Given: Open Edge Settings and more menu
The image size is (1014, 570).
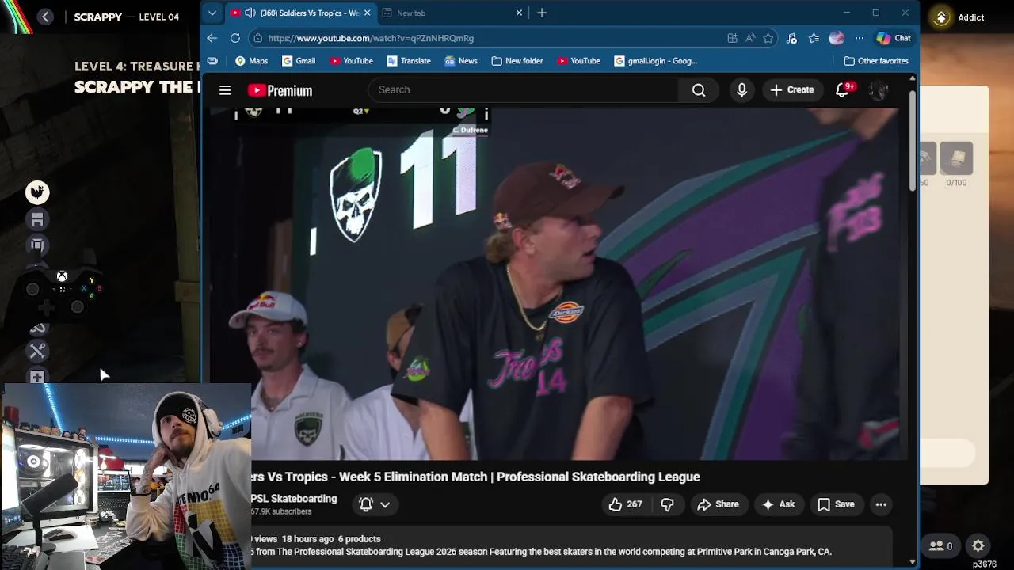Looking at the screenshot, I should [859, 38].
